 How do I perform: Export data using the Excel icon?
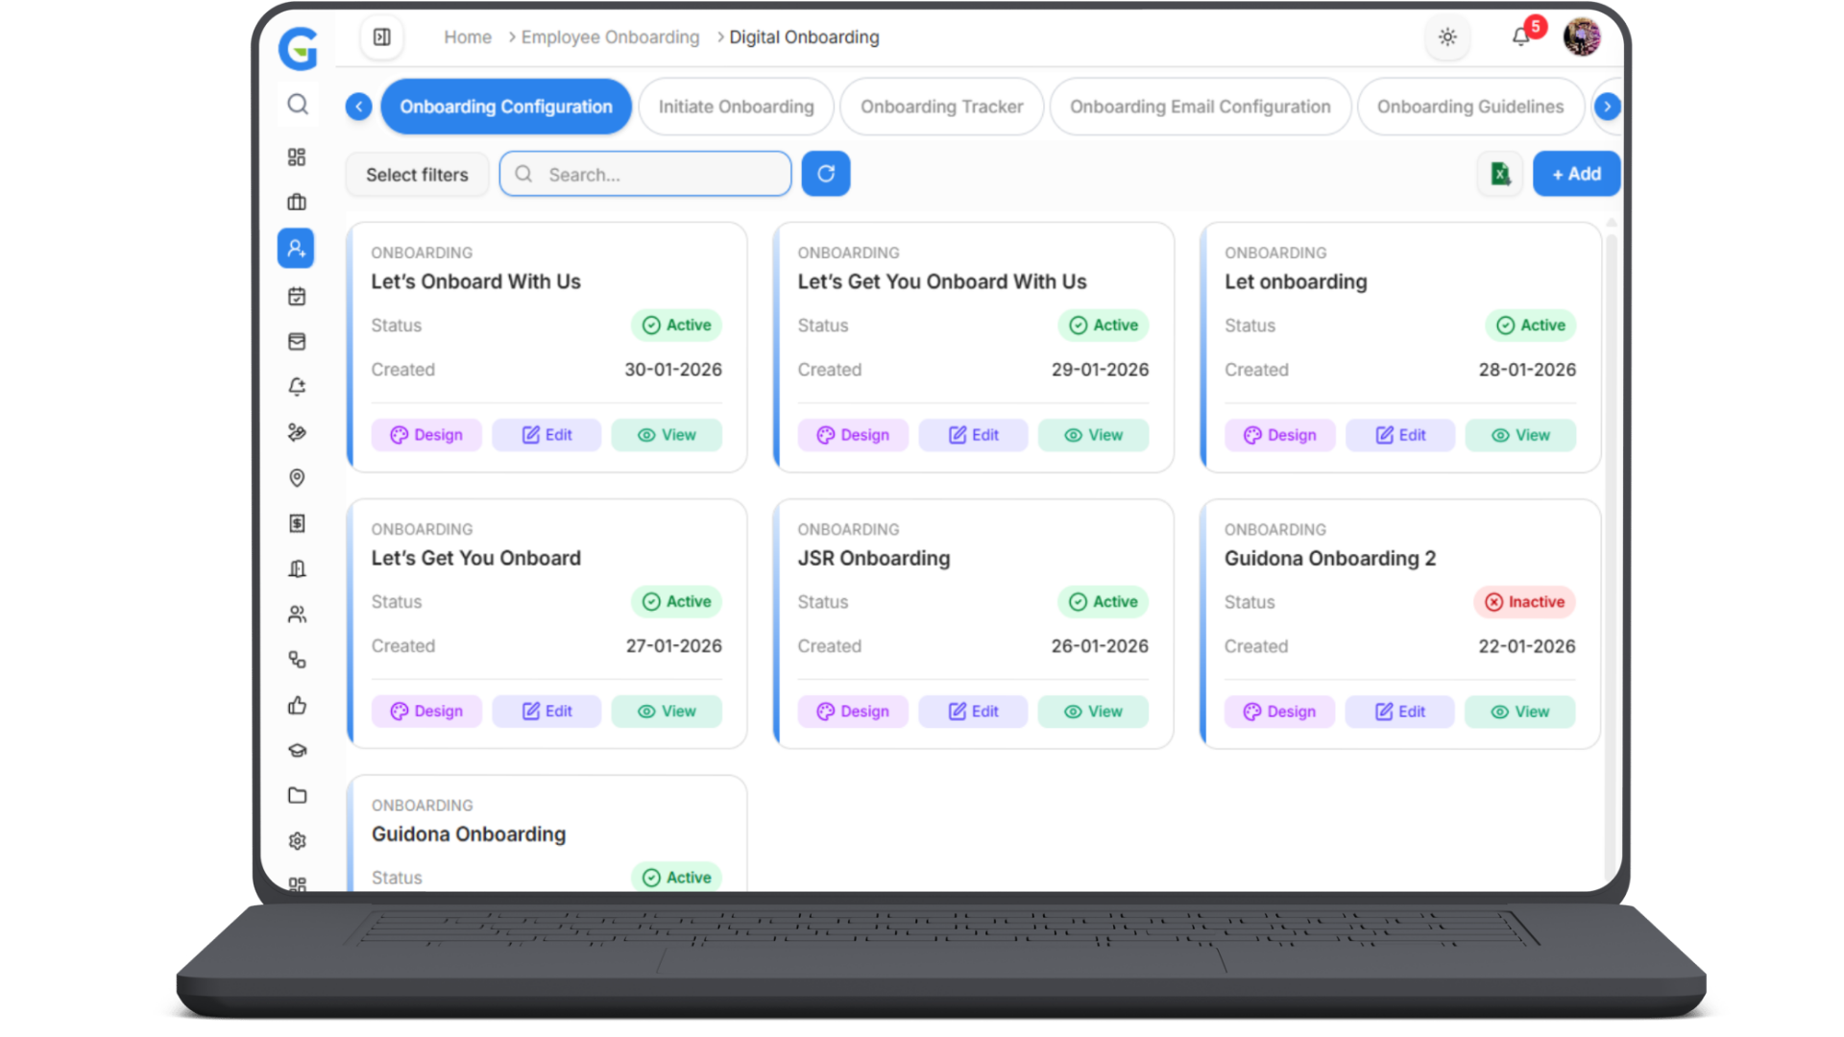click(x=1500, y=174)
